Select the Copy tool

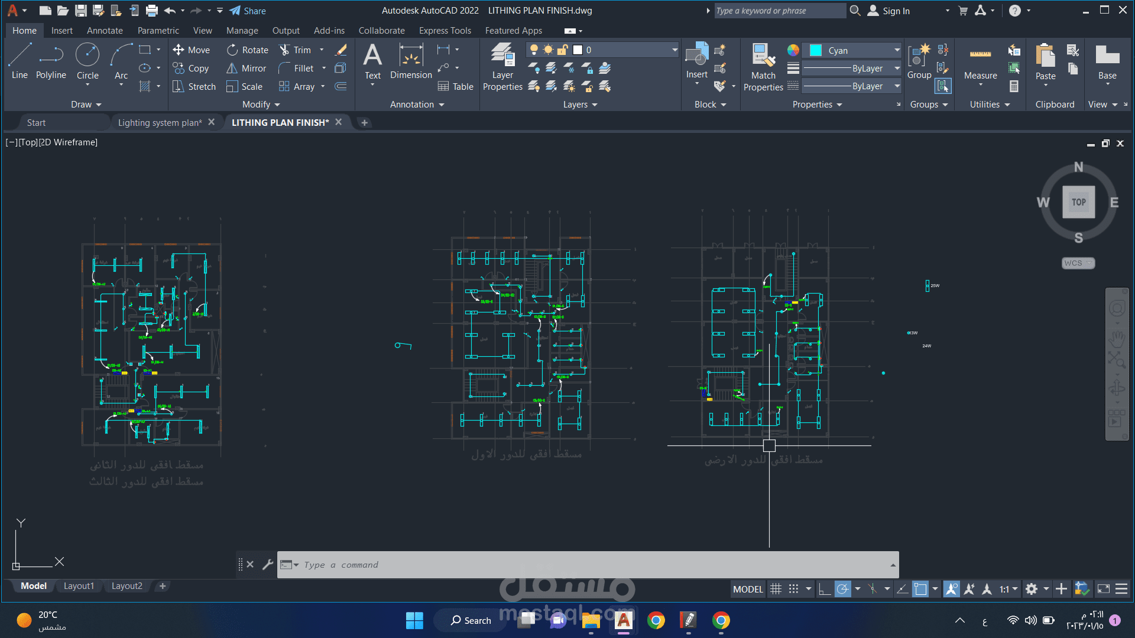190,69
